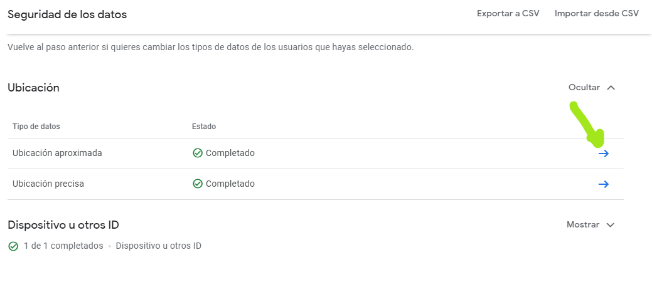This screenshot has height=297, width=652.
Task: Export data via Exportar a CSV
Action: pyautogui.click(x=508, y=14)
